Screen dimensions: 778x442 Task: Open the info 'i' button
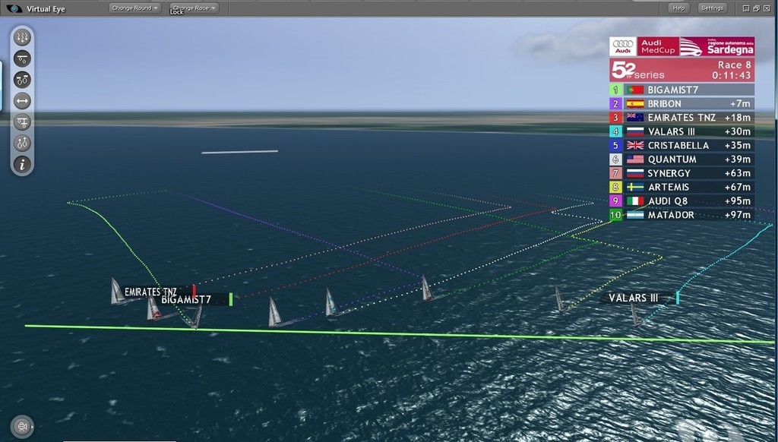point(22,164)
